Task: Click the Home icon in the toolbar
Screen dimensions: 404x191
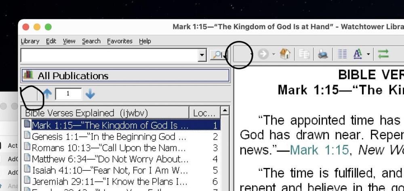Action: pos(285,54)
